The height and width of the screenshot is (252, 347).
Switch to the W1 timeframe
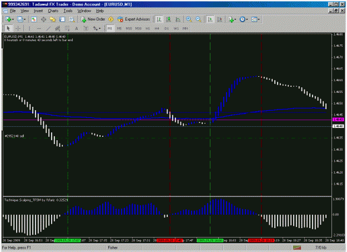click(x=176, y=28)
